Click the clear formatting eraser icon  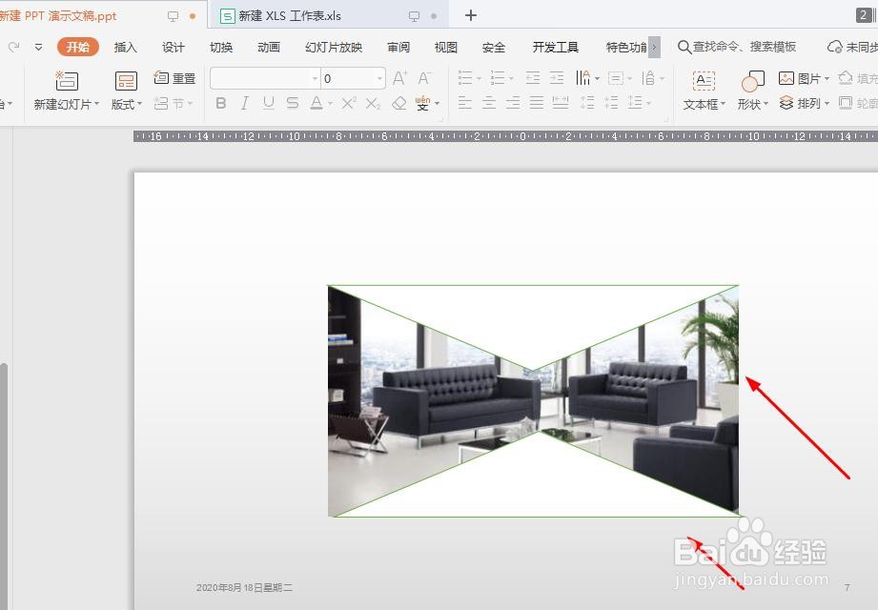399,104
